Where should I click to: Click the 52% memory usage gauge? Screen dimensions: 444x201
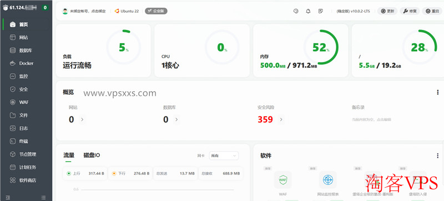click(x=321, y=47)
